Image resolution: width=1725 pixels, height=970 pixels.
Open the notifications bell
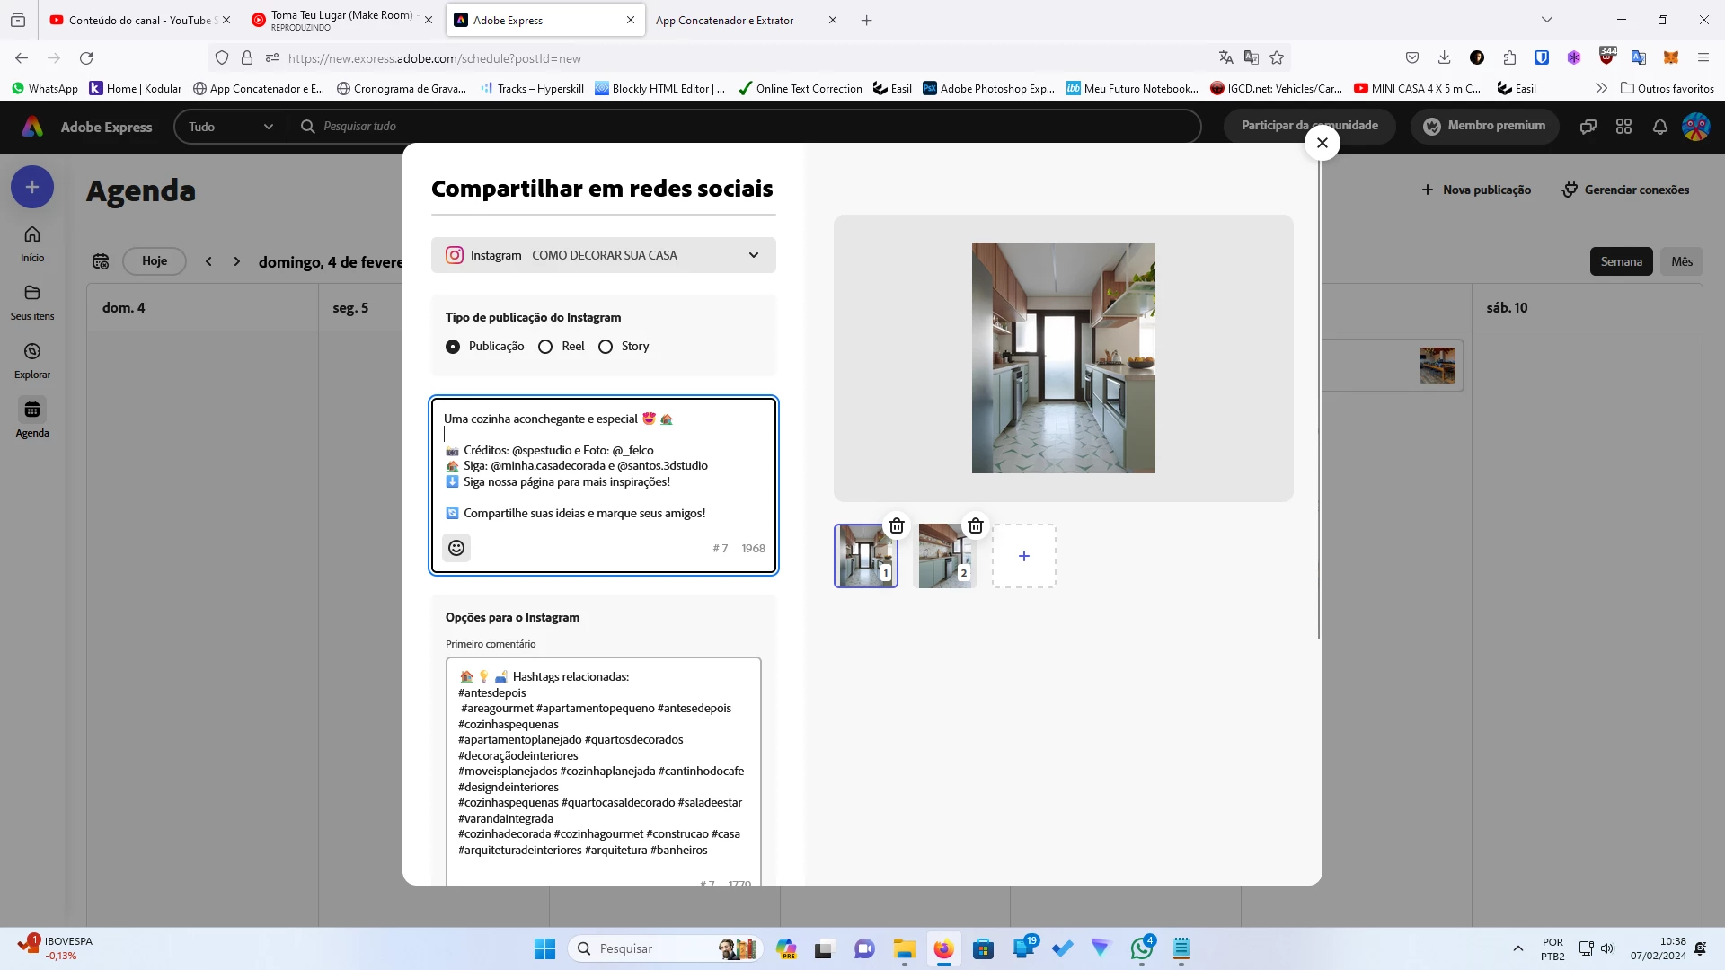[x=1660, y=127]
